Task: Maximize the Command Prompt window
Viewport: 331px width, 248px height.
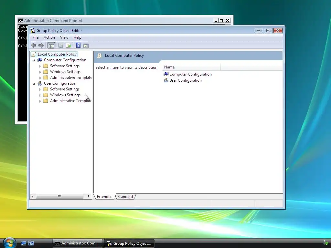Action: click(x=221, y=21)
